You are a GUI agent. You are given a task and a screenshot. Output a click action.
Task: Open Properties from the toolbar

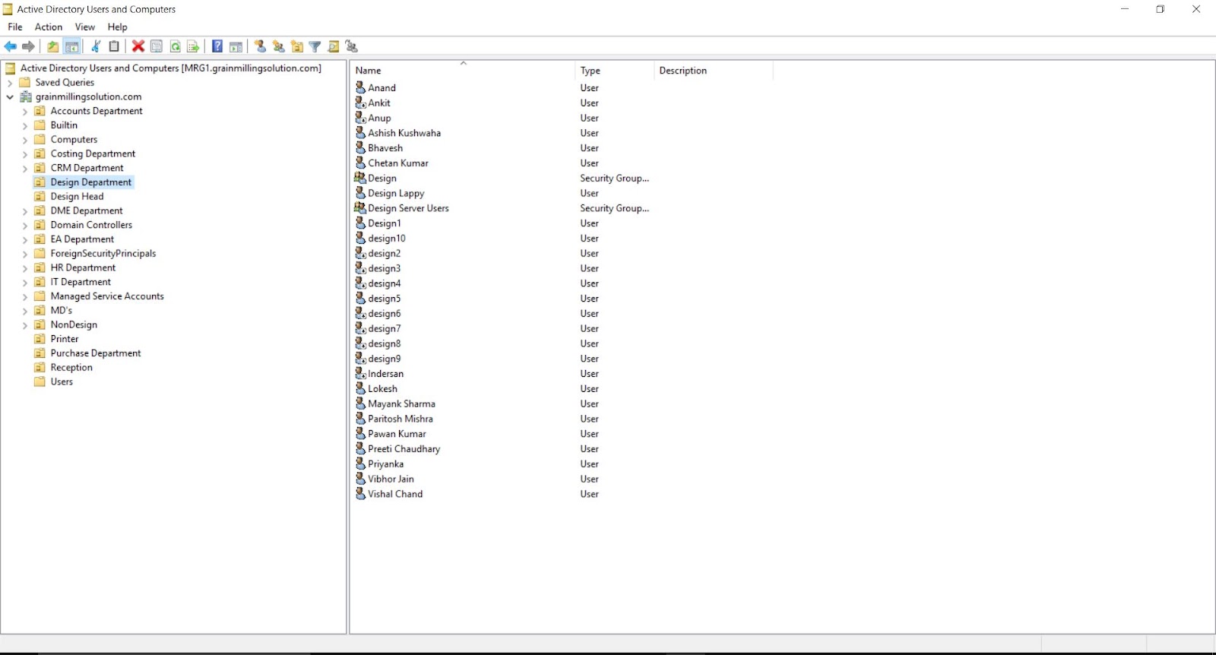click(157, 46)
